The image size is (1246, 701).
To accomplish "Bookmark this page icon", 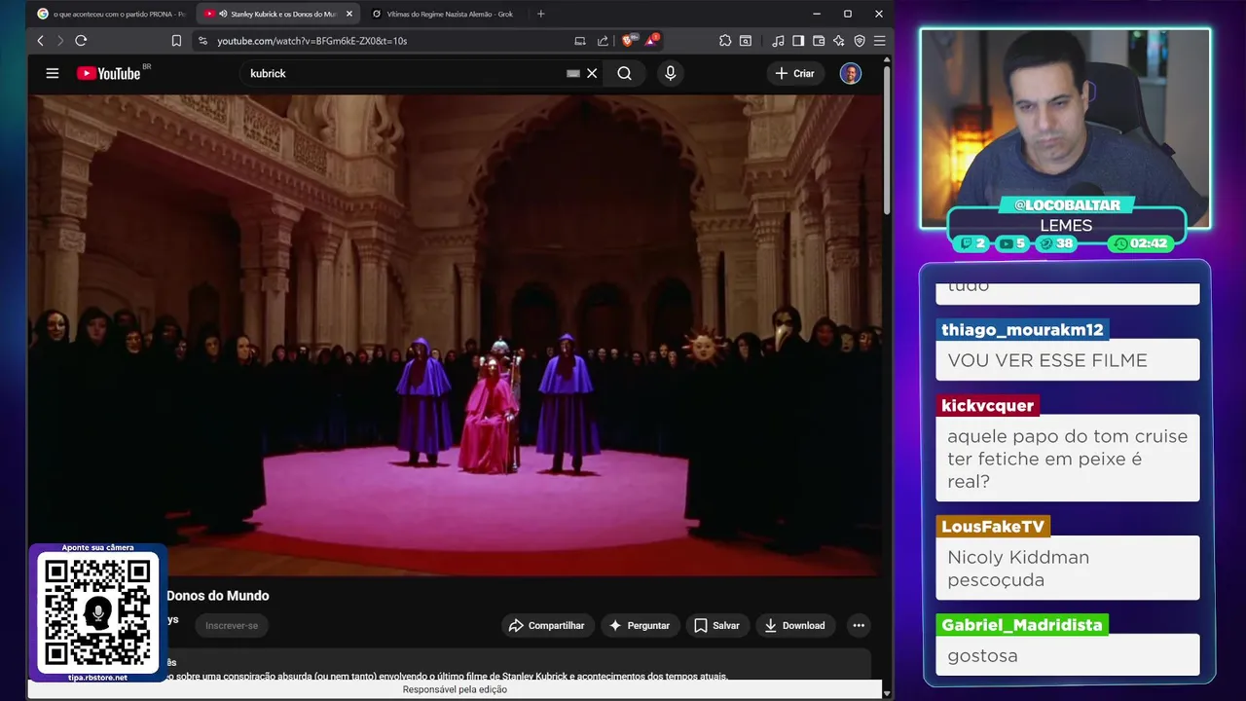I will point(176,41).
